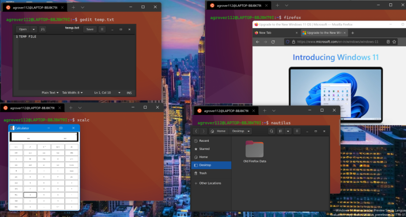Reload the Firefox page
406x217 pixels.
tap(273, 42)
